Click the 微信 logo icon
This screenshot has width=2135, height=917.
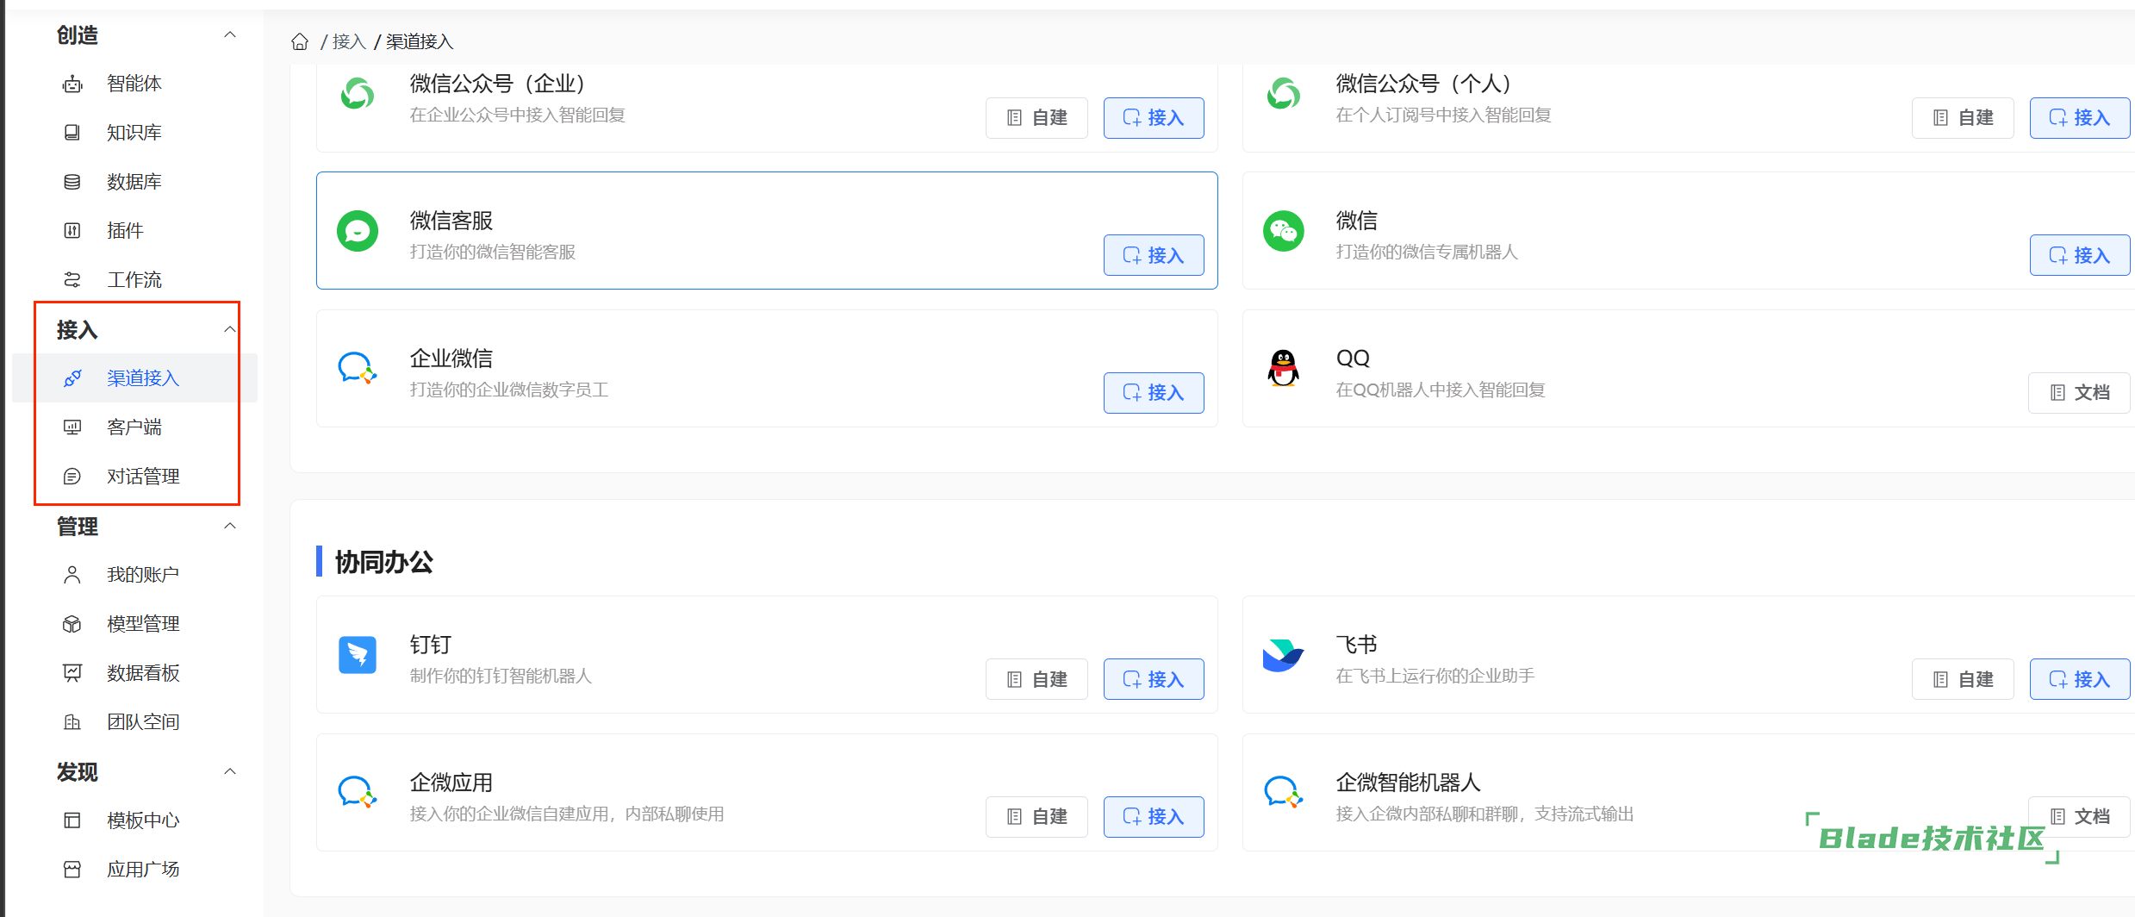pos(1283,231)
